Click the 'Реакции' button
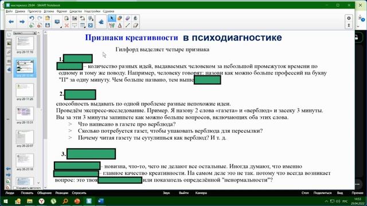 (62, 193)
